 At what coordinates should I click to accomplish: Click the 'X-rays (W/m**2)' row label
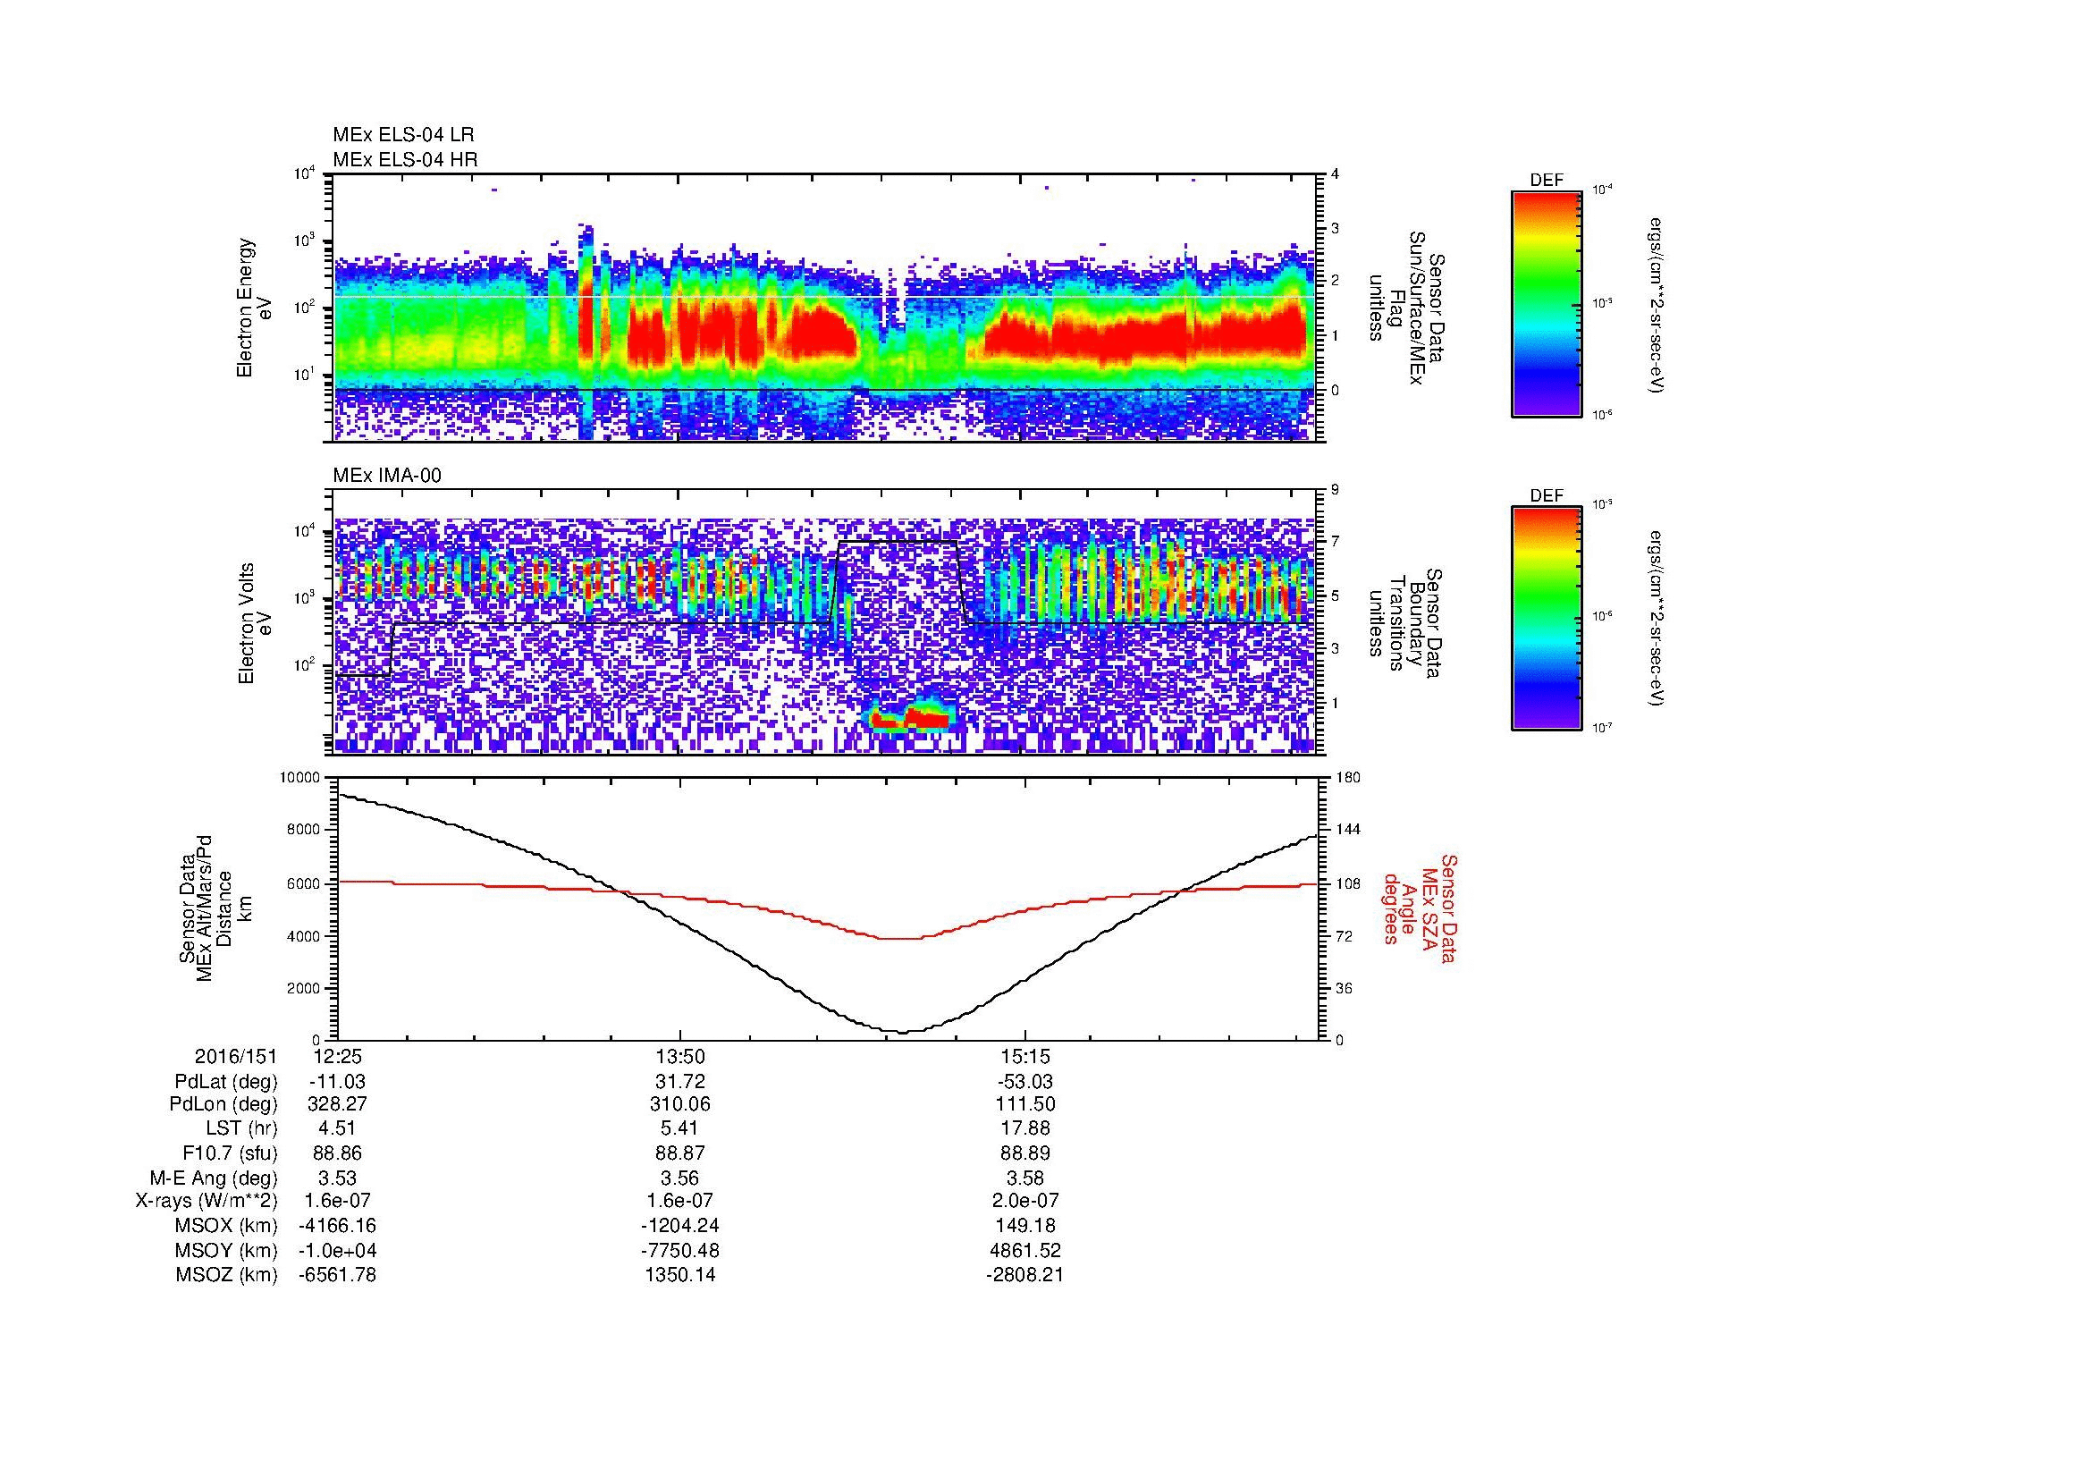point(206,1201)
